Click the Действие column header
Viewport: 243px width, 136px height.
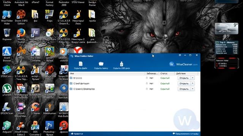click(186, 74)
